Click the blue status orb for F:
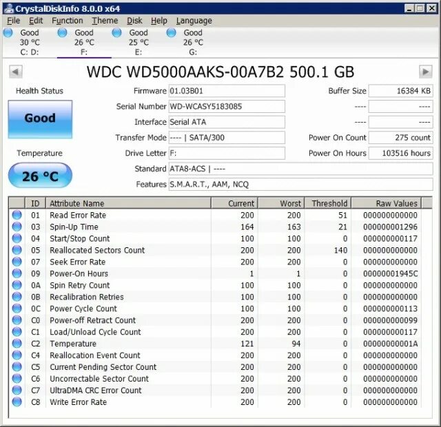 [63, 32]
